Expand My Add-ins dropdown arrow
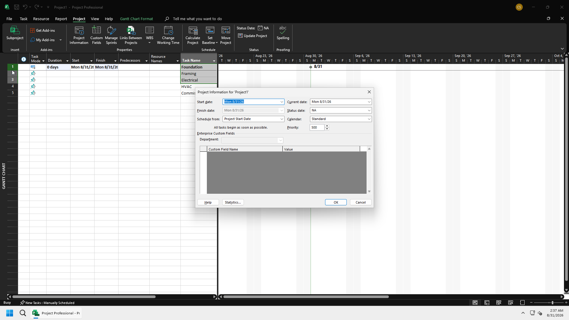The image size is (569, 320). (60, 40)
